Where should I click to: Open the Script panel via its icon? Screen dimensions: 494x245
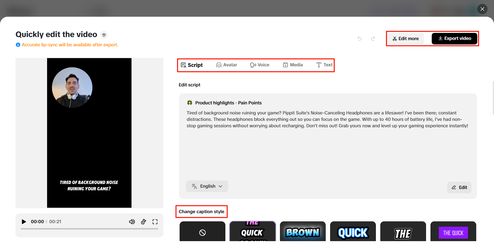click(183, 65)
